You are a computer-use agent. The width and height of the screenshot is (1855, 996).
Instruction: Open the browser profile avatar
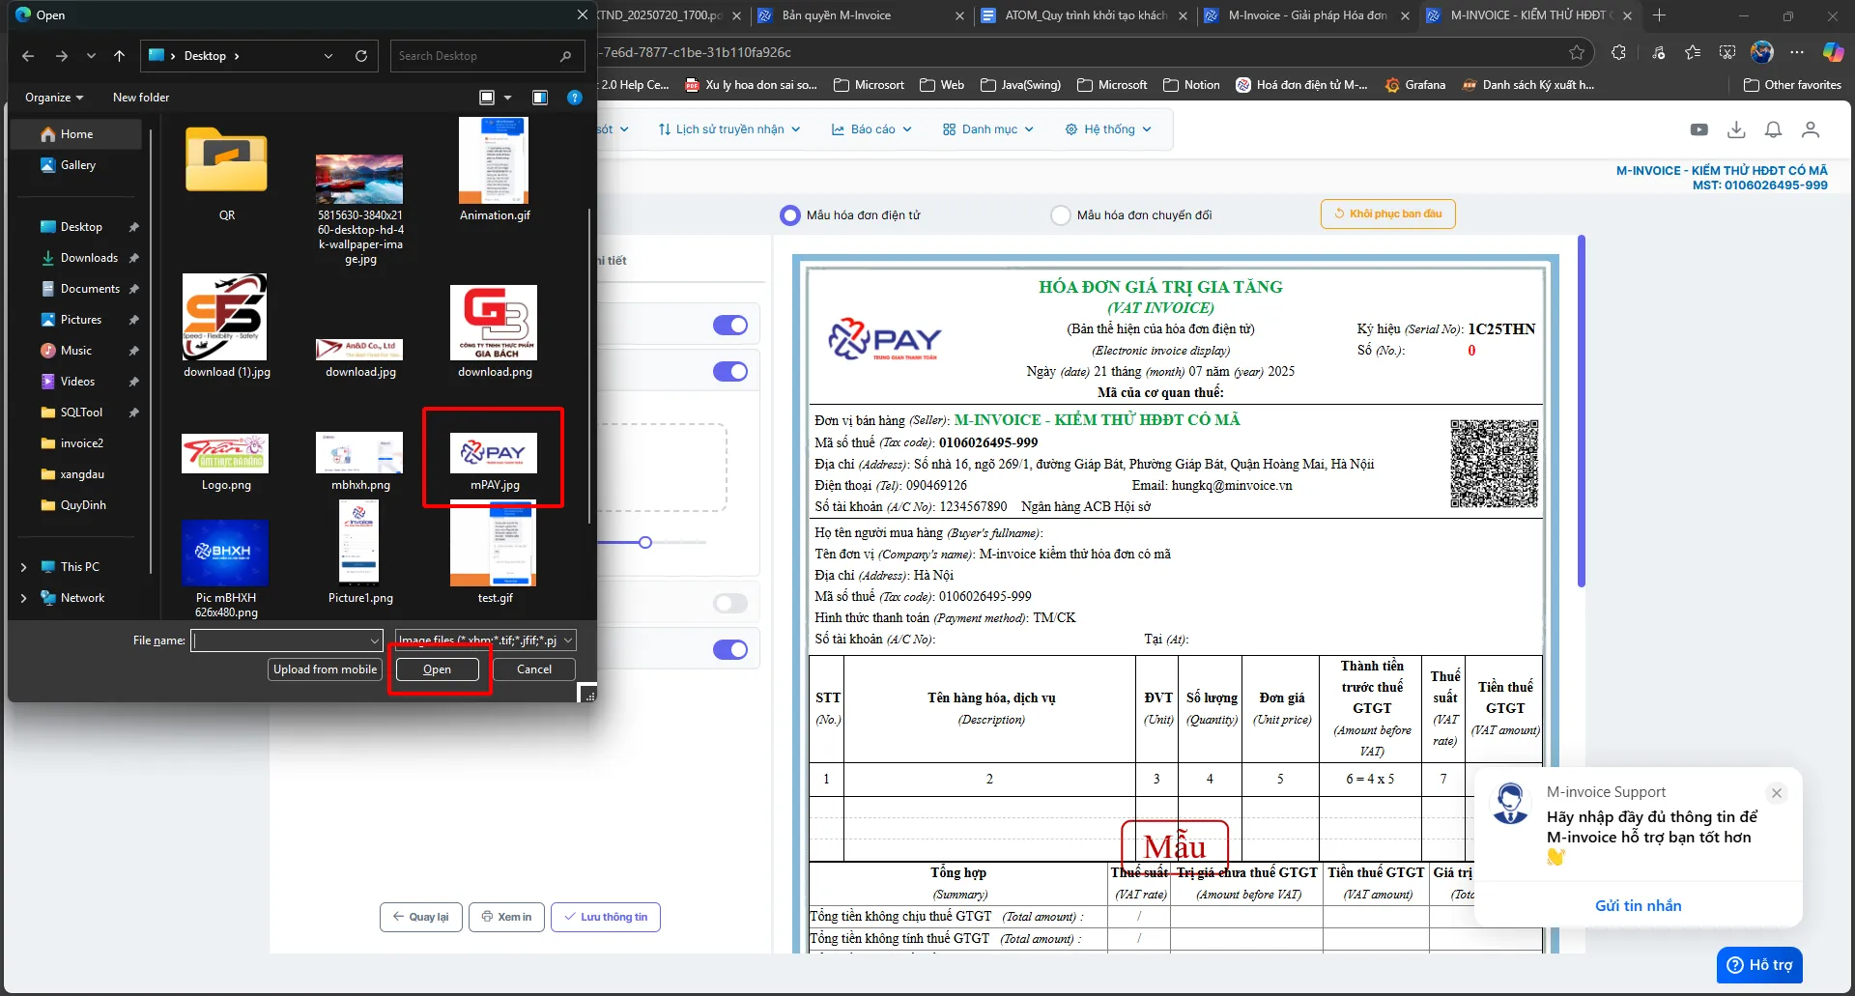tap(1762, 52)
